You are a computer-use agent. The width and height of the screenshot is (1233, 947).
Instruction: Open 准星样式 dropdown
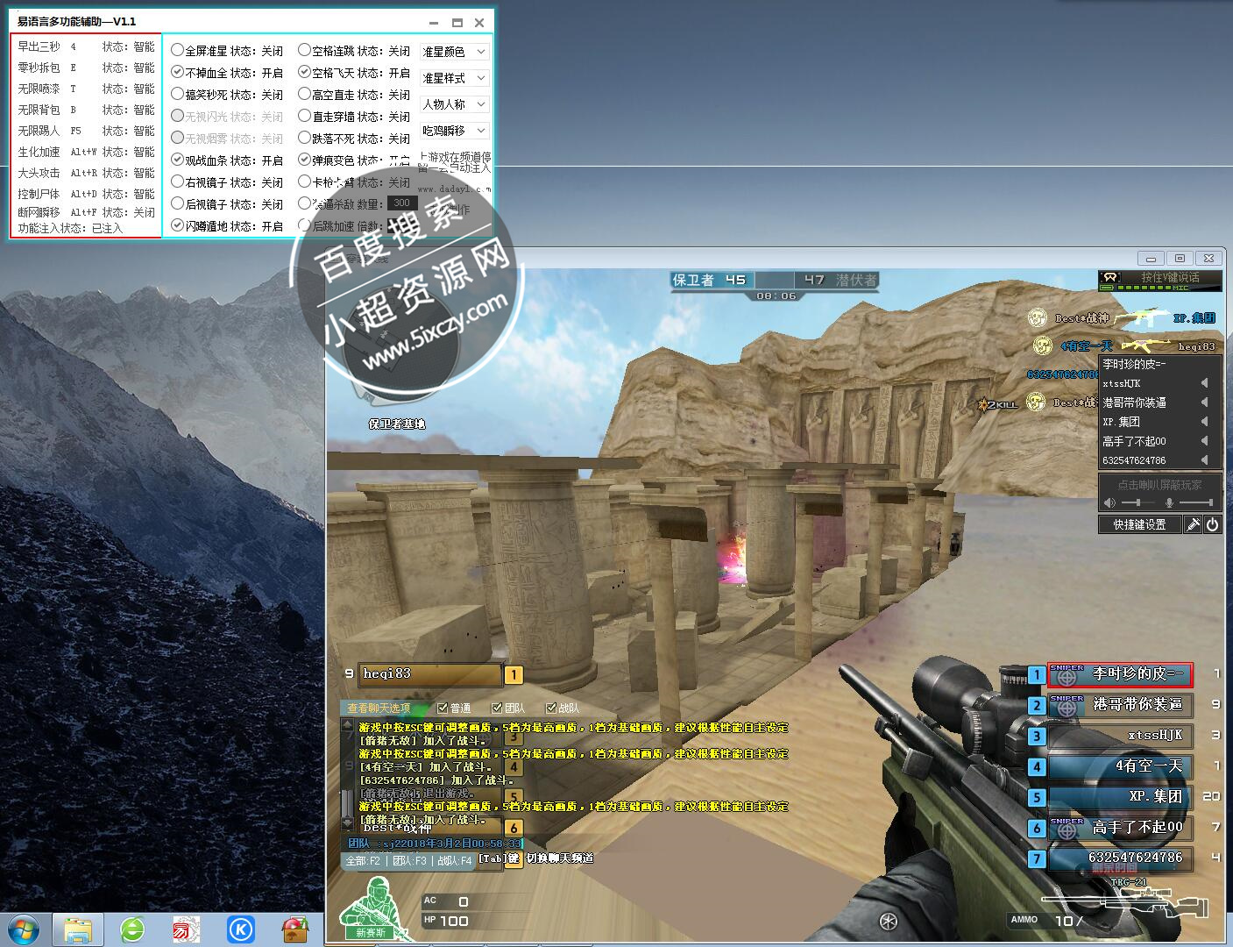point(454,78)
